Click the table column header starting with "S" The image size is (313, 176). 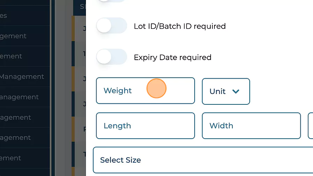82,7
